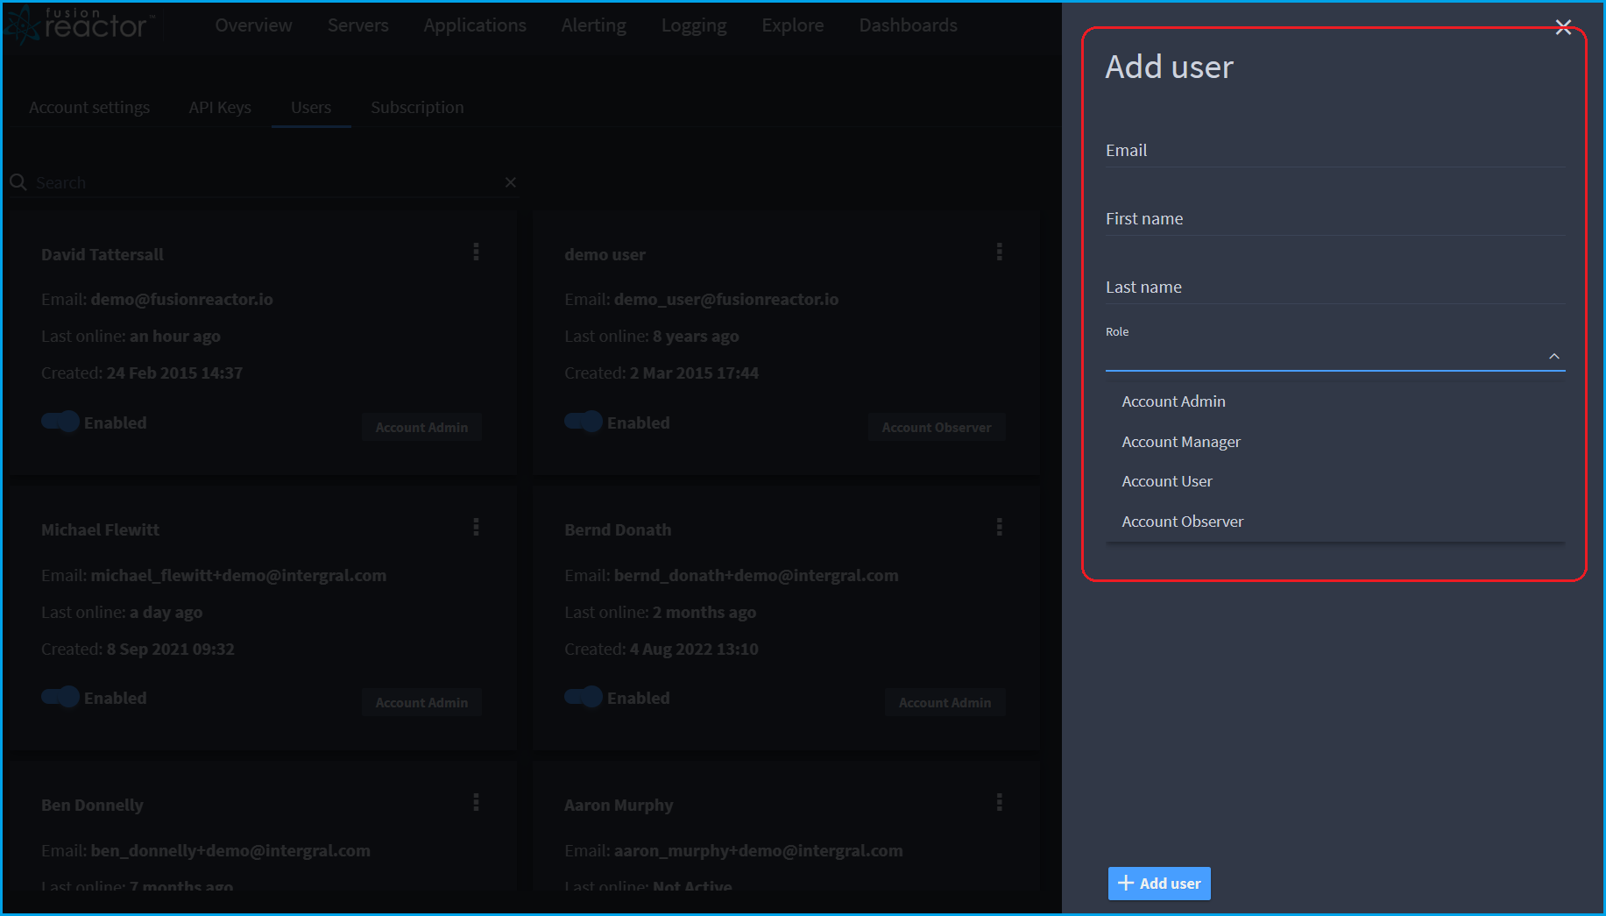The image size is (1606, 916).
Task: Click ben_donnelly+demo@intergral.com email
Action: 230,850
